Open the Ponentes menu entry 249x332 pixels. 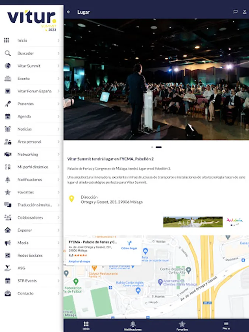(x=32, y=104)
